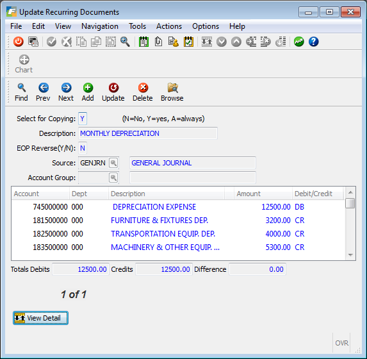This screenshot has height=359, width=367.
Task: Go to the previous record with Prev
Action: [x=43, y=92]
